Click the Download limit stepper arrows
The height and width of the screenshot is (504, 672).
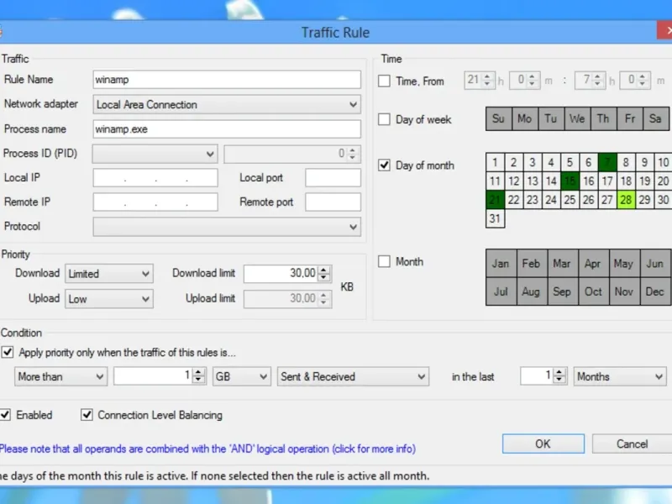tap(324, 274)
